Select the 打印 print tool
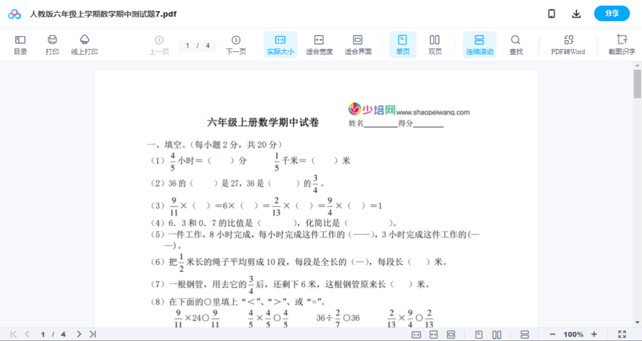This screenshot has width=642, height=341. pos(52,44)
